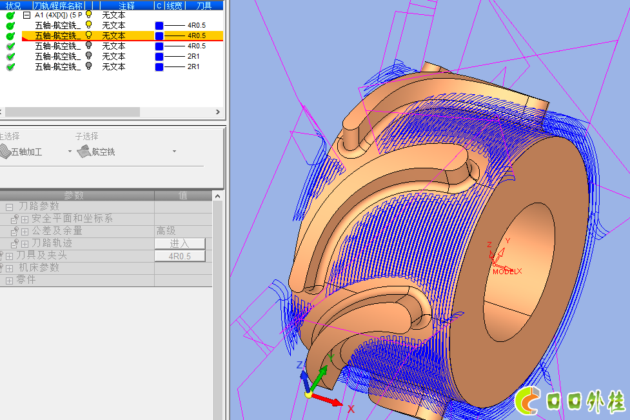
Task: Click the green checkmark of the last toolpath row
Action: coord(10,67)
